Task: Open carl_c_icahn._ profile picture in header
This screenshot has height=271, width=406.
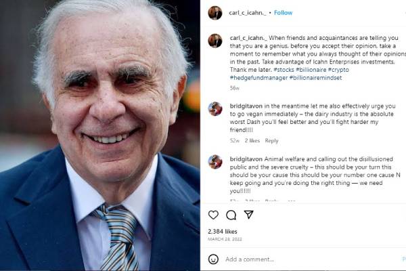Action: pyautogui.click(x=215, y=13)
